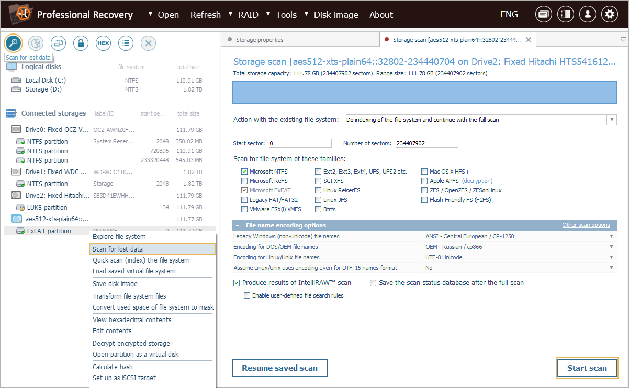Viewport: 629px width, 388px height.
Task: Toggle Produce results of IntelliRAW scan
Action: point(237,283)
